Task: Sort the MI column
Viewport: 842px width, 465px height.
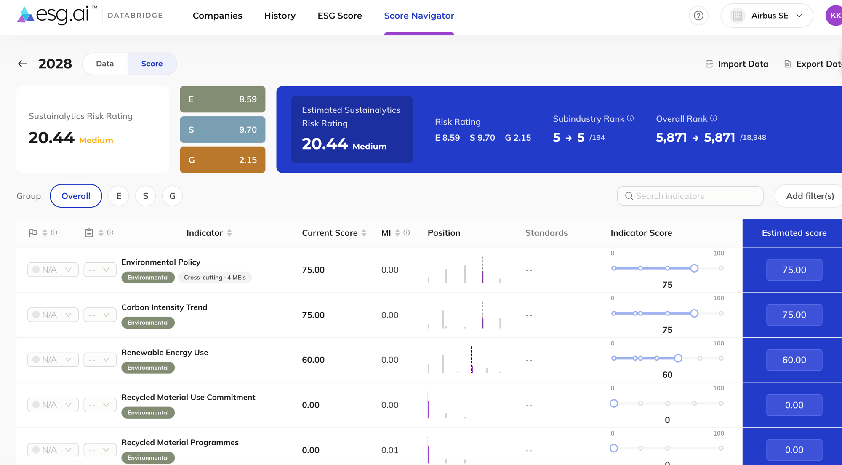Action: [397, 233]
